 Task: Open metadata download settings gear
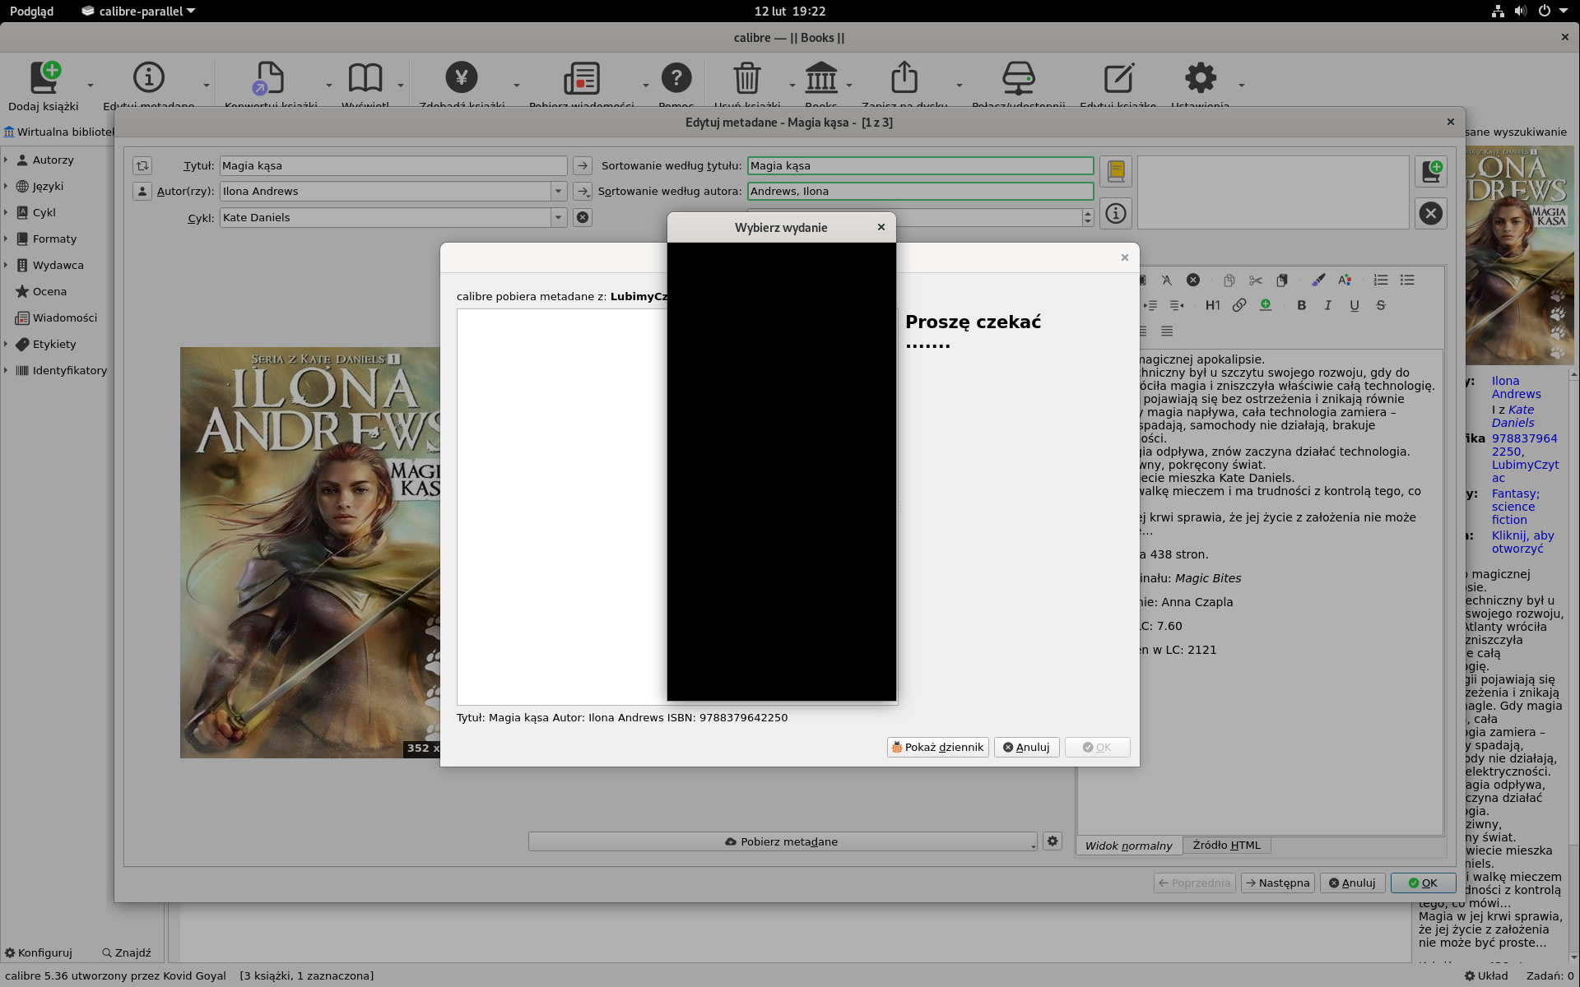(1052, 841)
